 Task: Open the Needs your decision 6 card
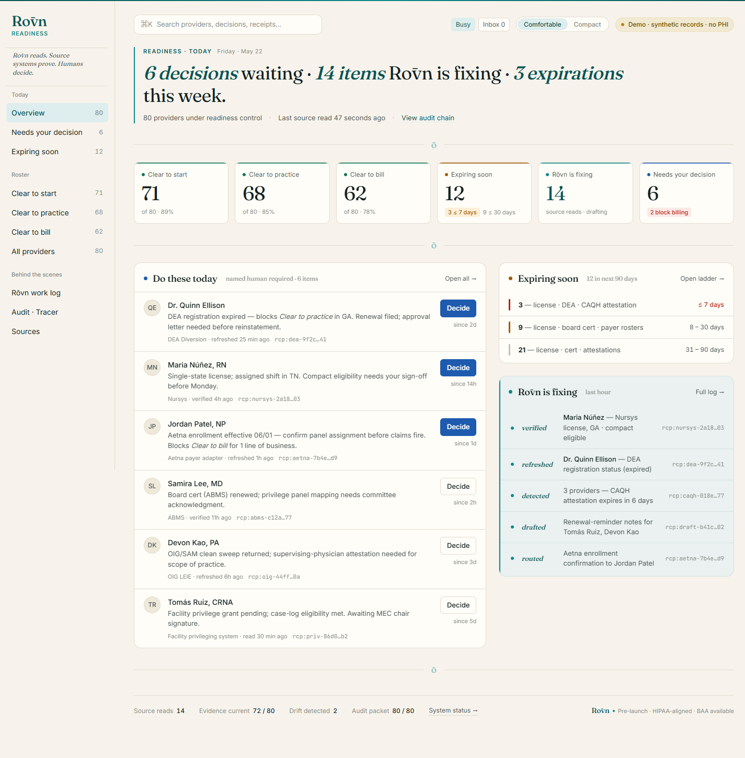click(686, 193)
